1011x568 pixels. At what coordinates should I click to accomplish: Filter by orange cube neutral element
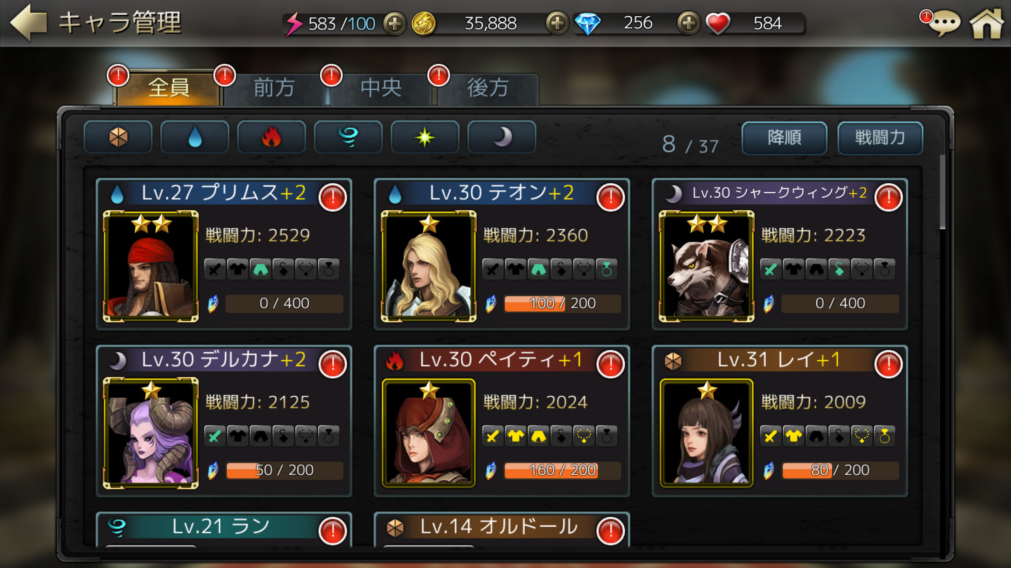coord(118,137)
